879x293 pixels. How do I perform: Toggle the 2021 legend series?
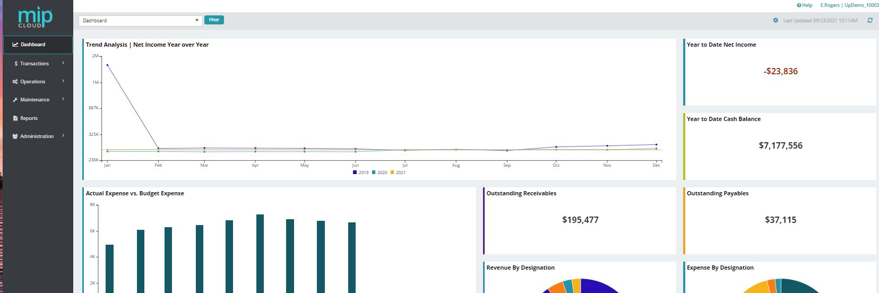click(x=398, y=173)
